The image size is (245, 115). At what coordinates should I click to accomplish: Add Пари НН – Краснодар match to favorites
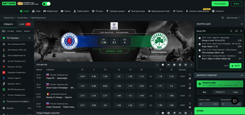point(190,74)
